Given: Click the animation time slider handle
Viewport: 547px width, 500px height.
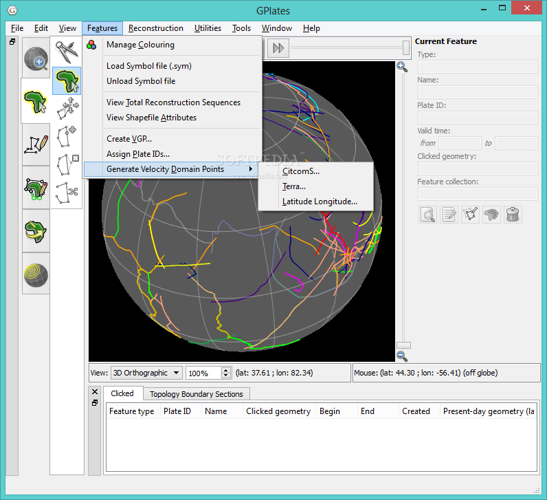Looking at the screenshot, I should [405, 48].
